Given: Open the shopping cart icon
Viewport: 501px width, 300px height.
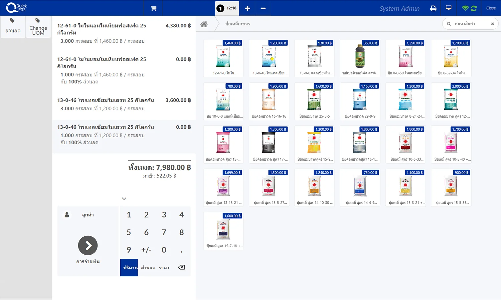Looking at the screenshot, I should [x=153, y=8].
